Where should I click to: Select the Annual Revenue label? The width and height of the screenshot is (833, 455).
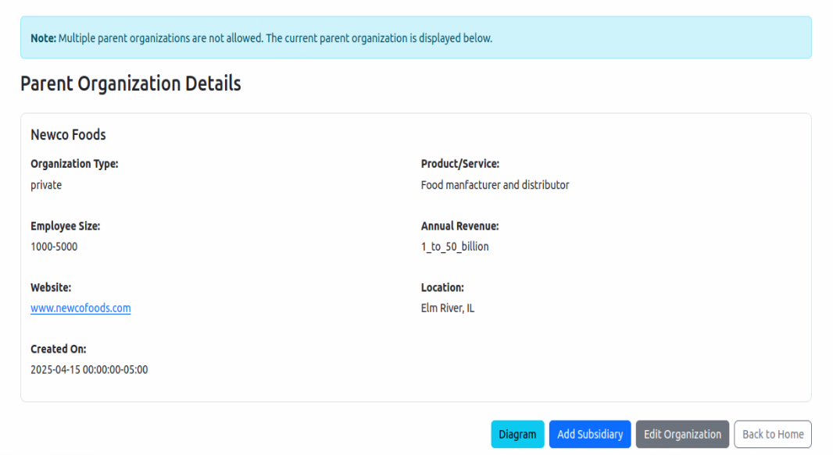pyautogui.click(x=459, y=226)
